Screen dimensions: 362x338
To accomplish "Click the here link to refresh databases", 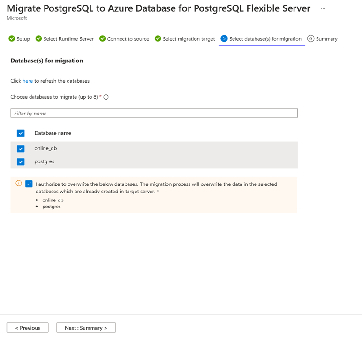I will [x=28, y=81].
